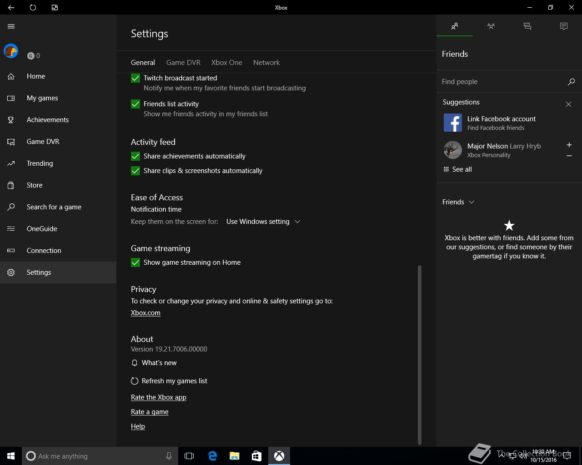Open Major Nelson's avatar
This screenshot has height=465, width=582.
tap(453, 150)
